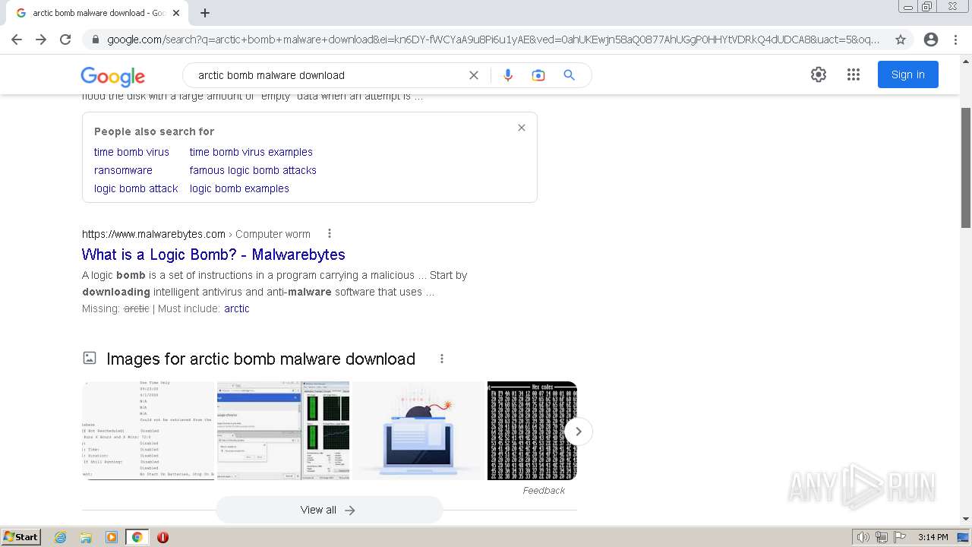Open 'logic bomb attack' suggestion
972x547 pixels.
pos(136,188)
